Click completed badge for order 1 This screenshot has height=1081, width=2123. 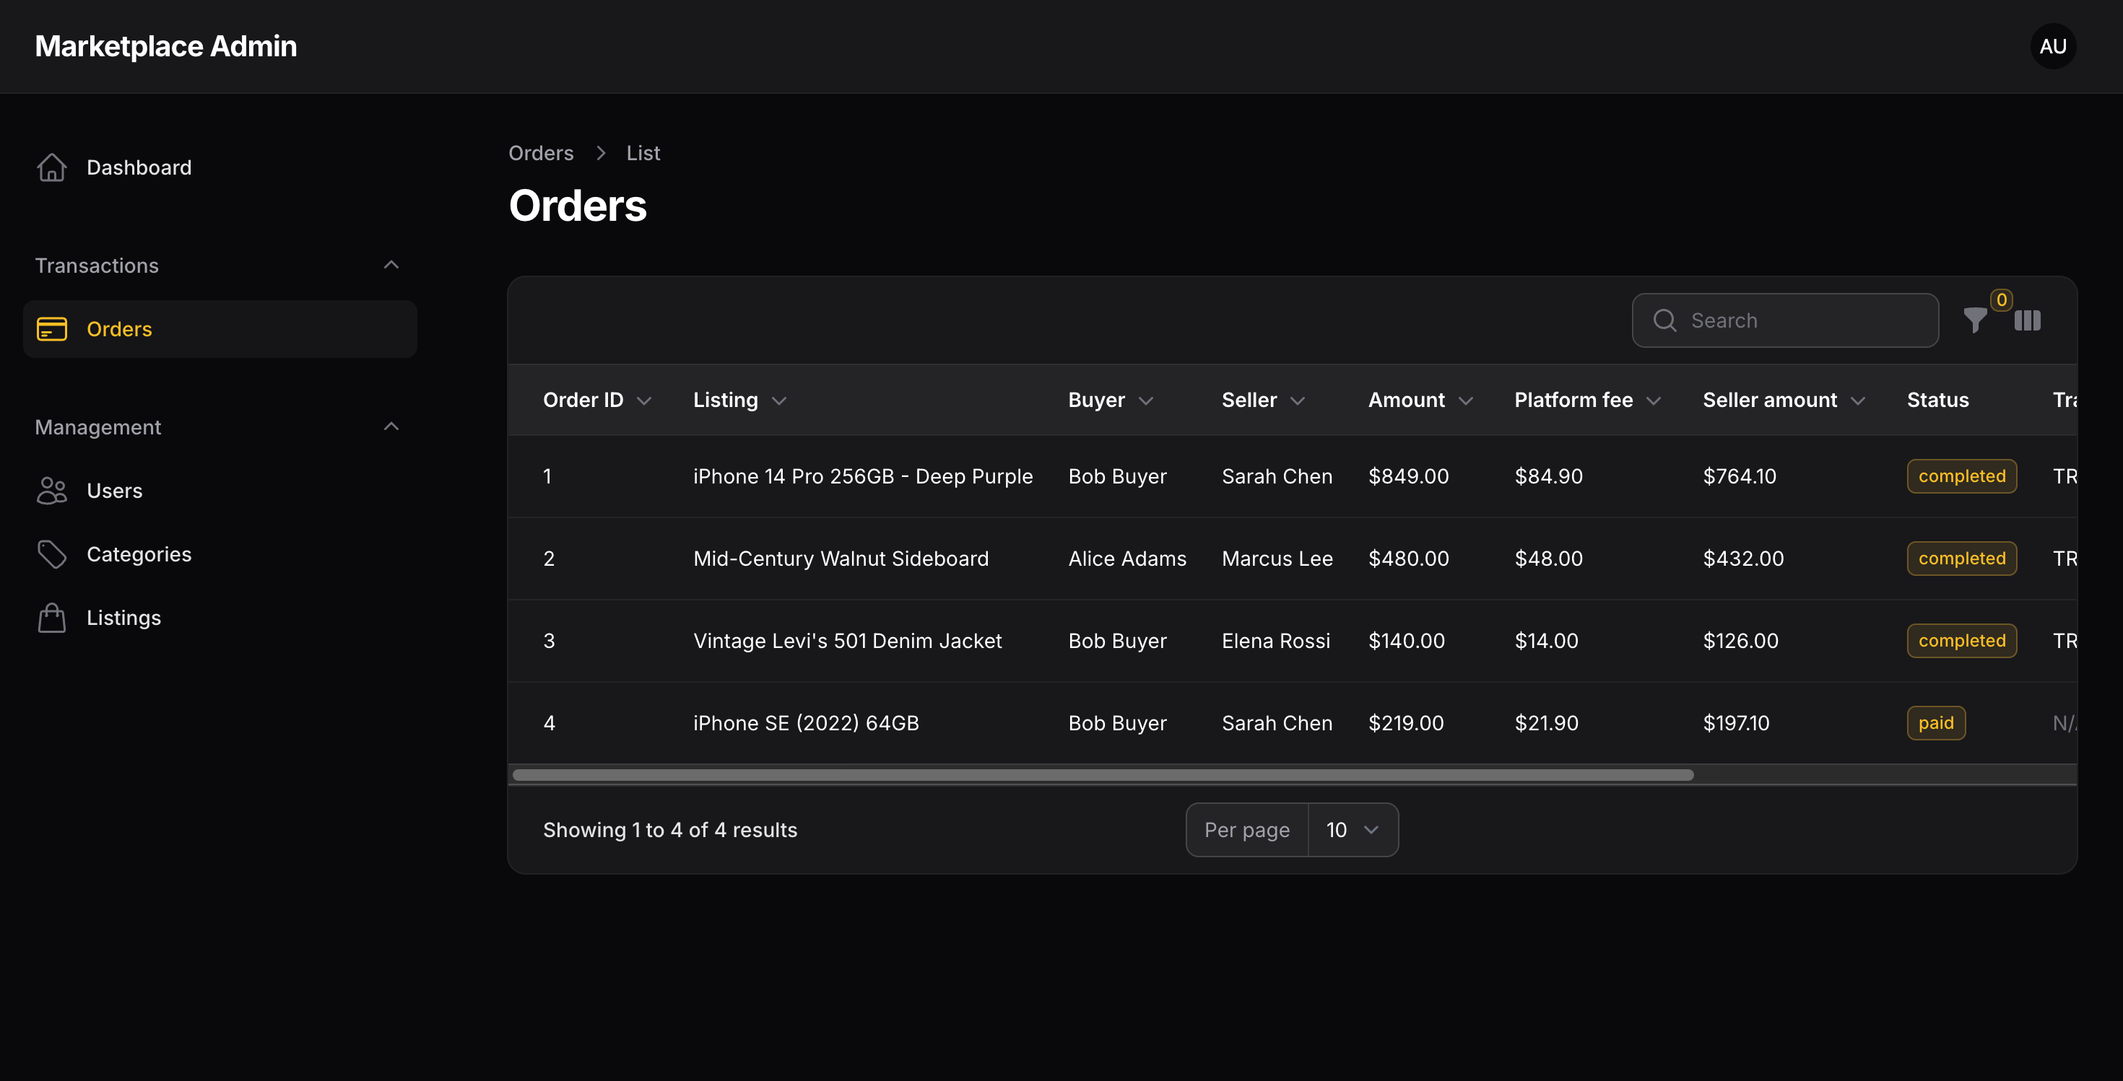(x=1961, y=476)
